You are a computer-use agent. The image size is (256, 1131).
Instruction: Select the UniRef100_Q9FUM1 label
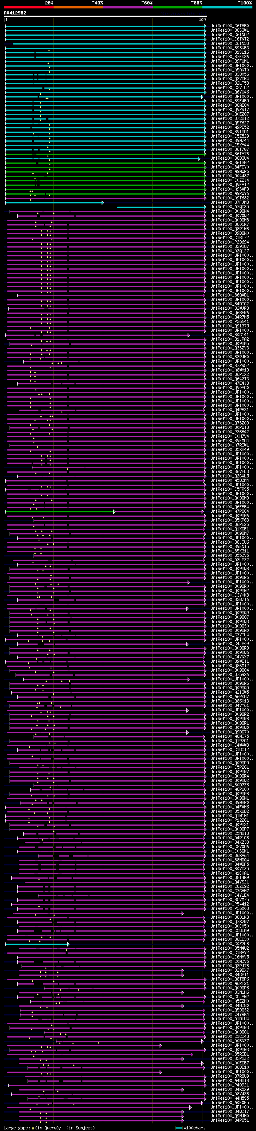pyautogui.click(x=230, y=61)
